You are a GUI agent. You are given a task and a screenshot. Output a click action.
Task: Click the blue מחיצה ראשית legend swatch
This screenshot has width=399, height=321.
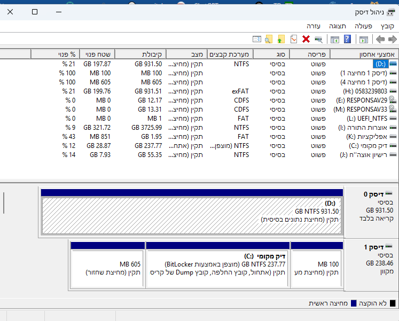(354, 303)
